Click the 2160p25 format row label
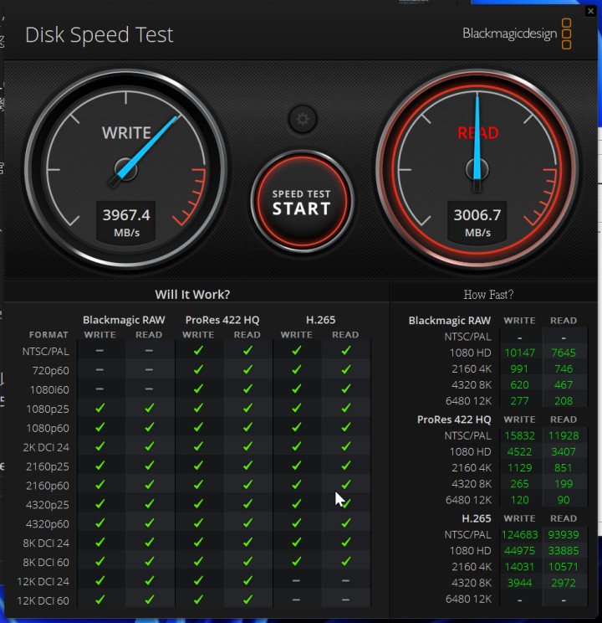This screenshot has width=602, height=623. click(48, 466)
